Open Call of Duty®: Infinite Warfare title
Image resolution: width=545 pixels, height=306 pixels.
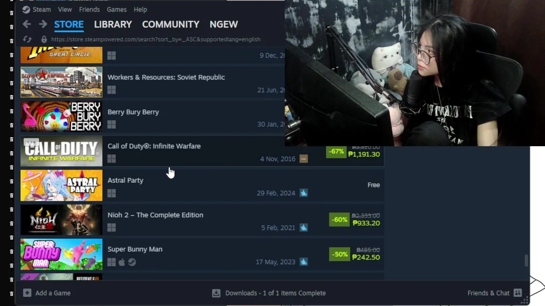coord(154,146)
